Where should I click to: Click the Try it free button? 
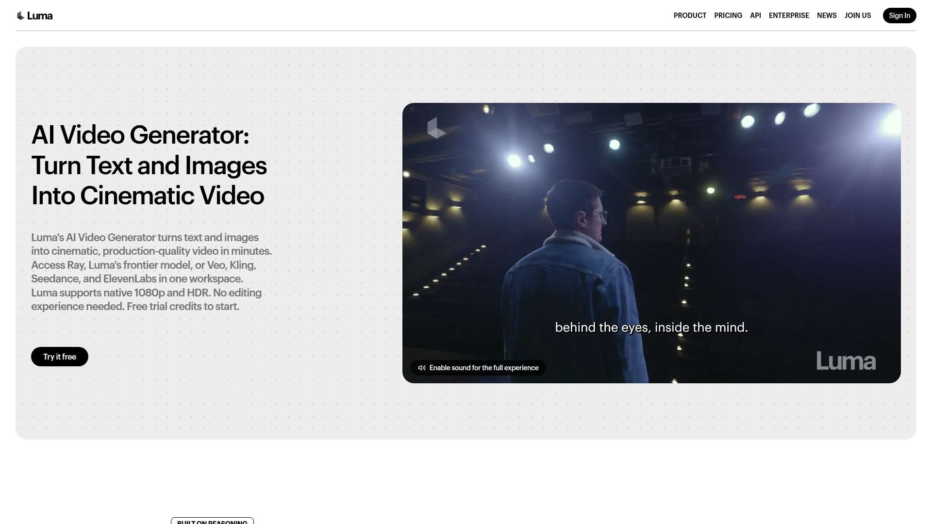(60, 357)
